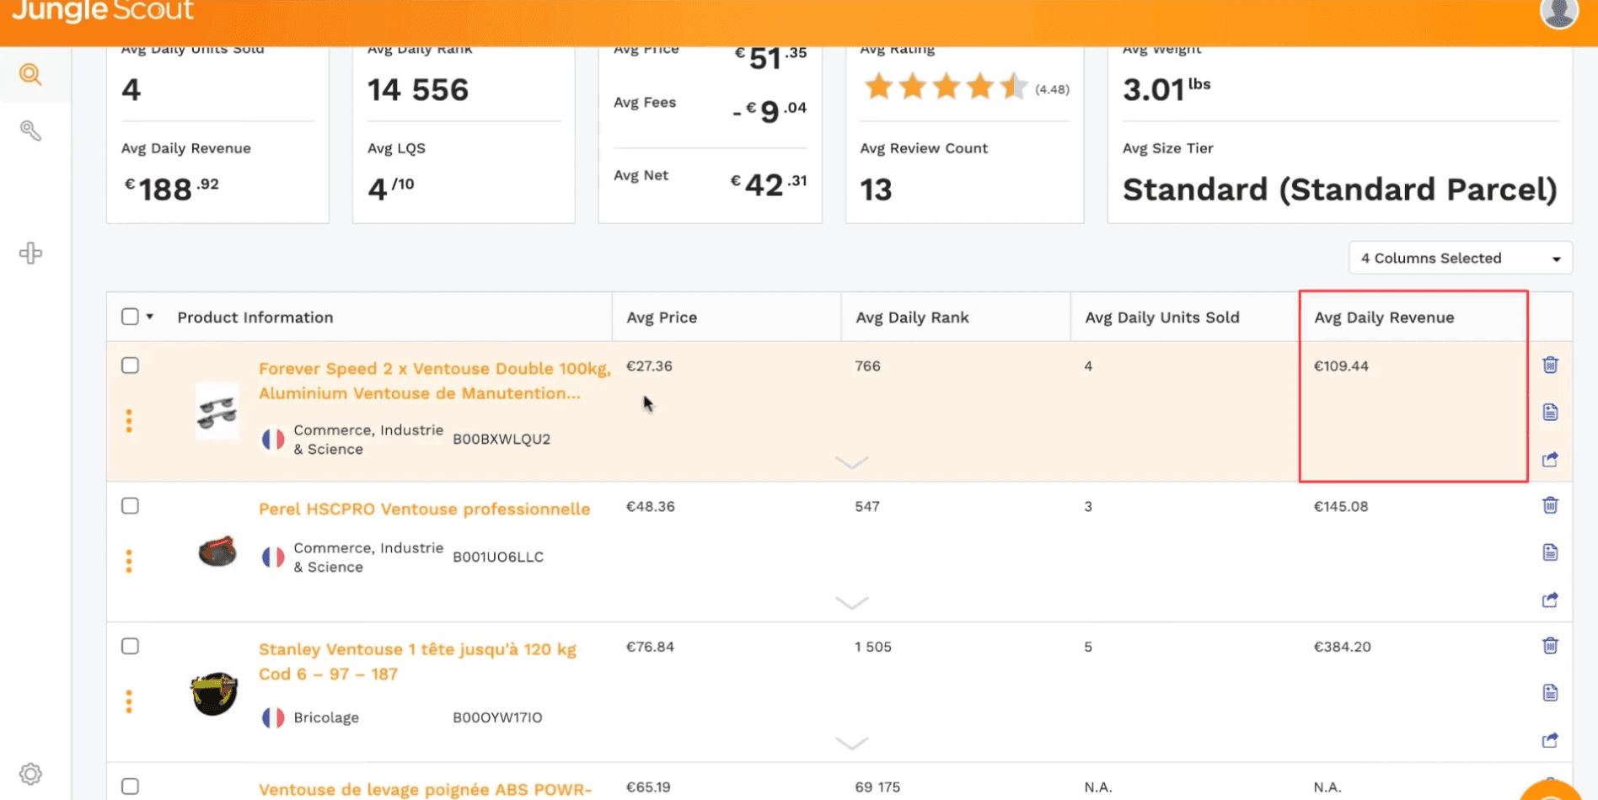Delete the Forever Speed product row

click(x=1550, y=365)
